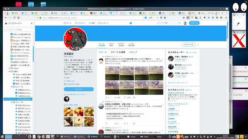
Task: Like the manga images tweet heart icon
Action: coord(125,98)
